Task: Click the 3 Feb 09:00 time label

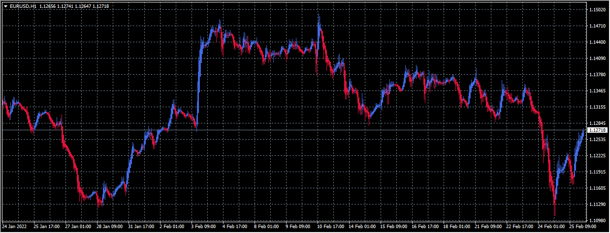Action: click(203, 227)
